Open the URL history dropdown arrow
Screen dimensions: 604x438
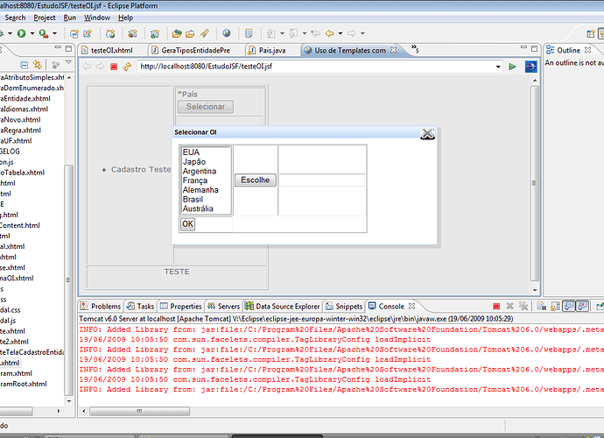coord(498,67)
